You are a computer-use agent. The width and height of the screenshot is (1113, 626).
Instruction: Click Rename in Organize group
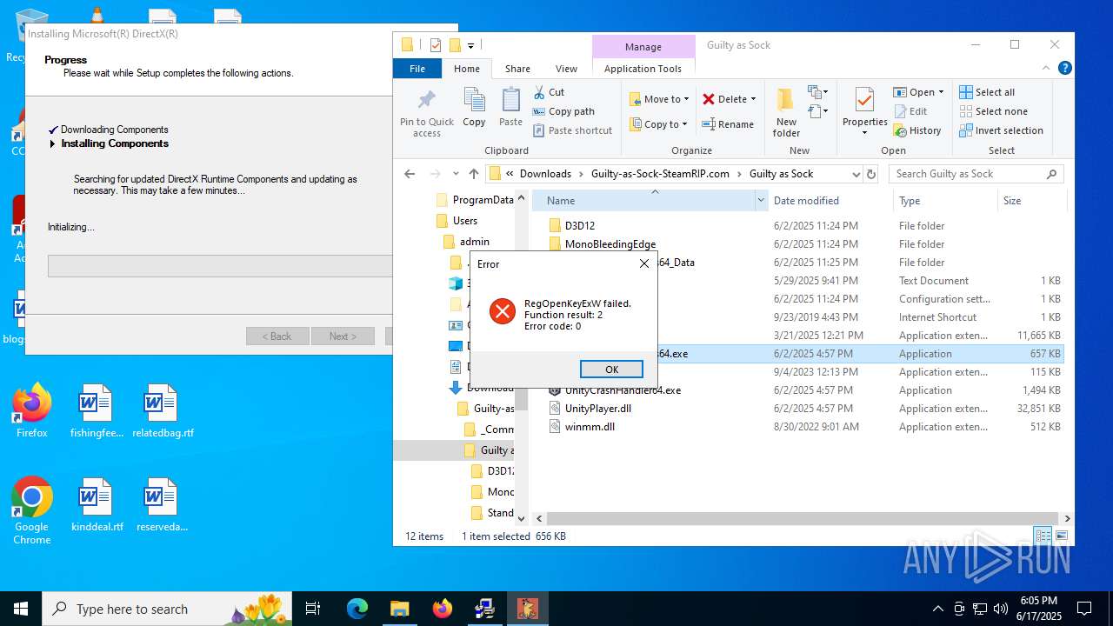tap(728, 124)
